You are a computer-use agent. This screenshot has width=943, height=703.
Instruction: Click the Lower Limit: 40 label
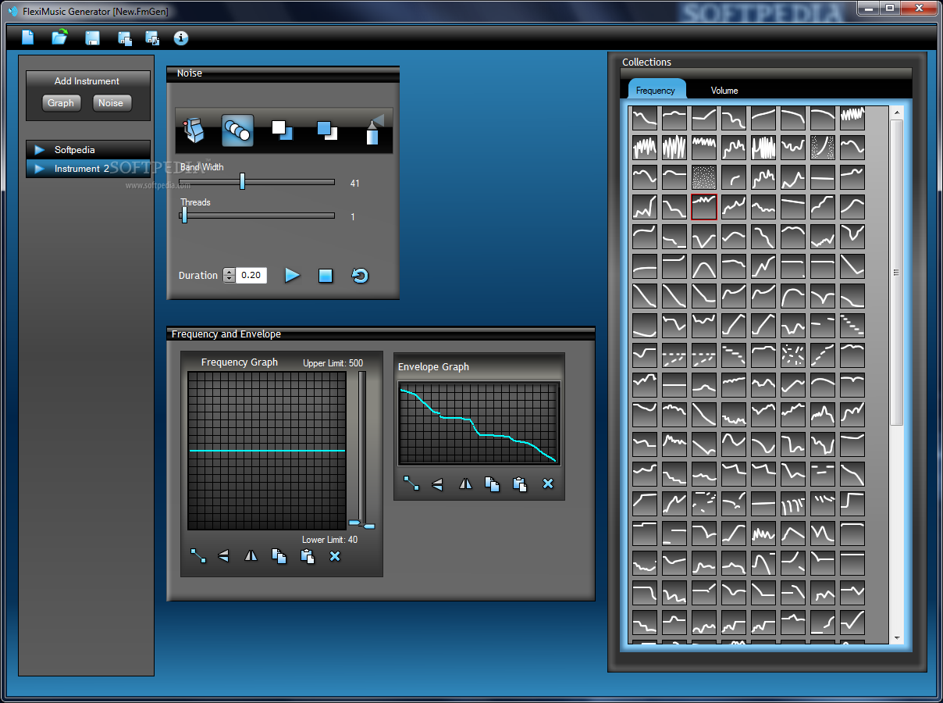click(x=330, y=540)
